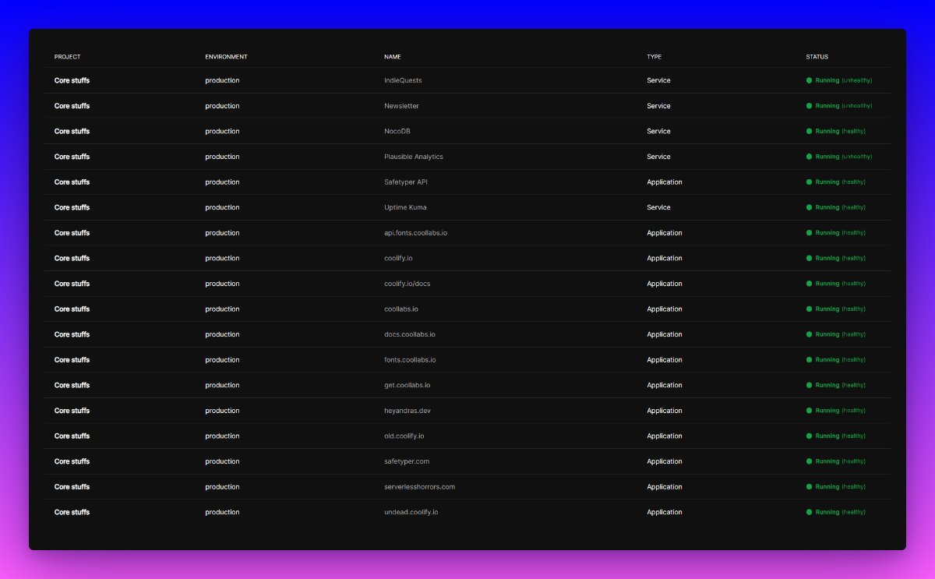Select the safetyper.com name cell
The width and height of the screenshot is (935, 579).
click(407, 461)
